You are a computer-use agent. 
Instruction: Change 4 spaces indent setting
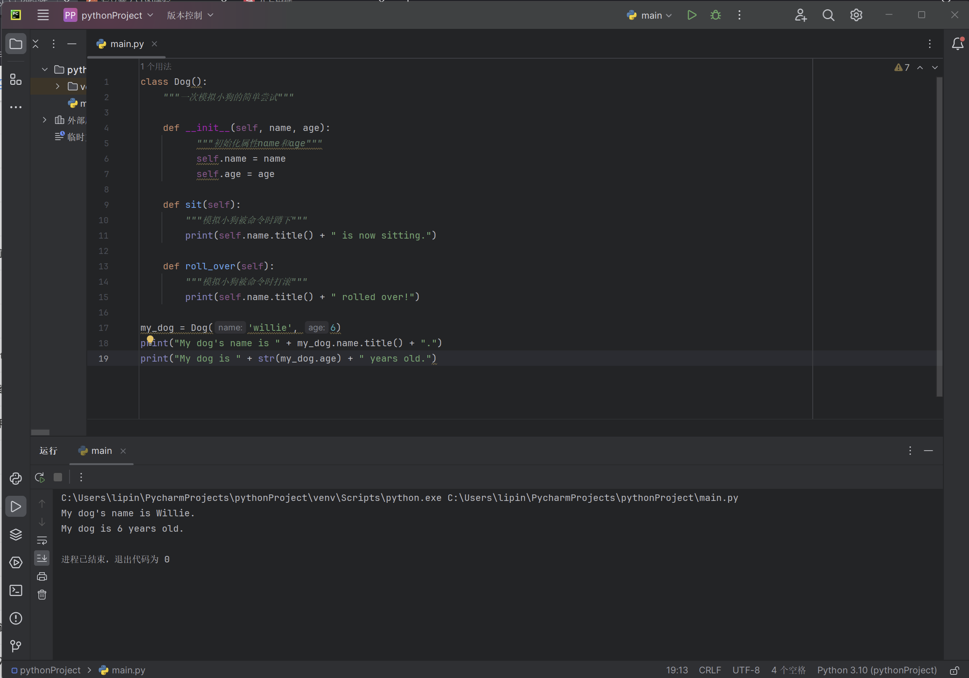pos(788,670)
